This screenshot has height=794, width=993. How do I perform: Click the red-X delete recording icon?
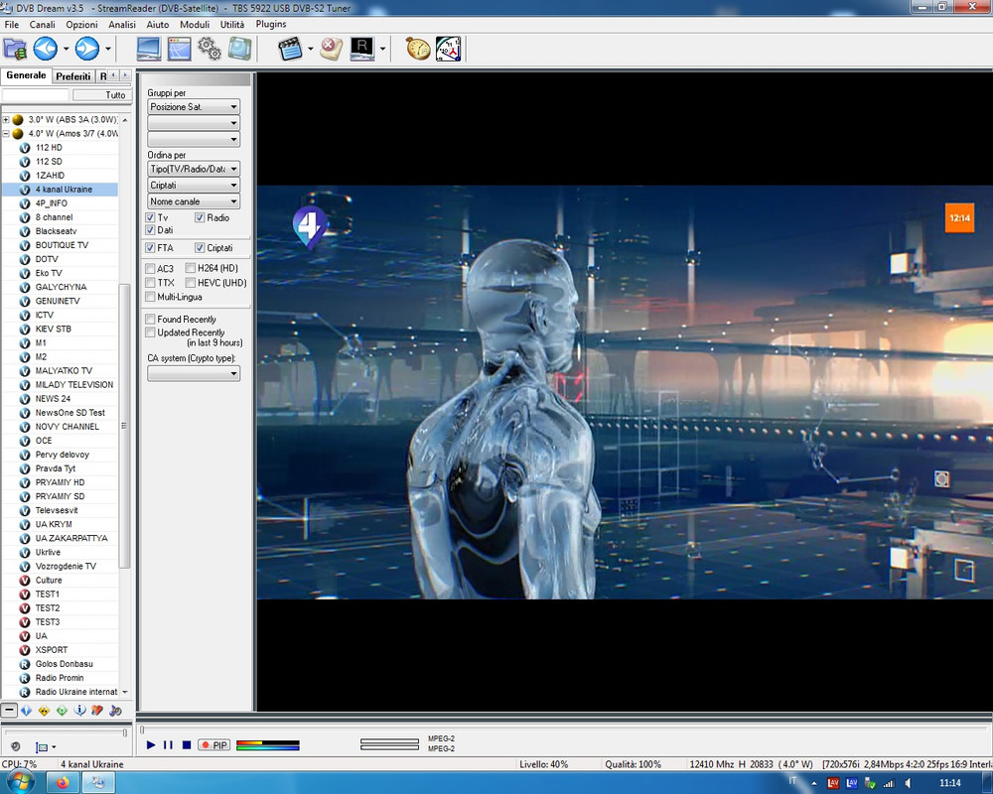pyautogui.click(x=331, y=49)
